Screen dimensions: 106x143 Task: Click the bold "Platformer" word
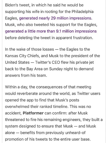pos(33,113)
